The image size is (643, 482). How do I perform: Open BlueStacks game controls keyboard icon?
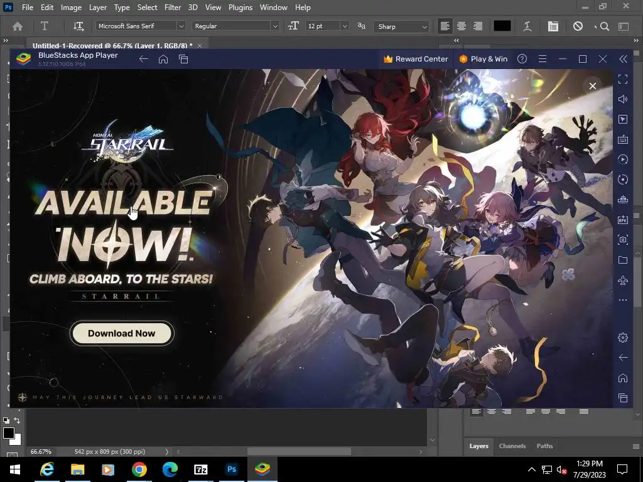pyautogui.click(x=623, y=139)
